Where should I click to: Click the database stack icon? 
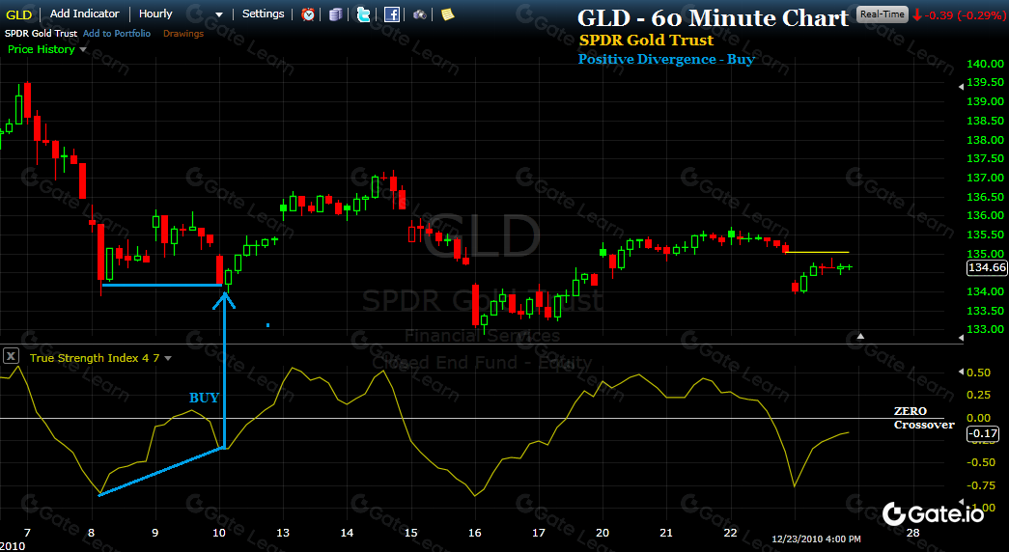pyautogui.click(x=335, y=14)
